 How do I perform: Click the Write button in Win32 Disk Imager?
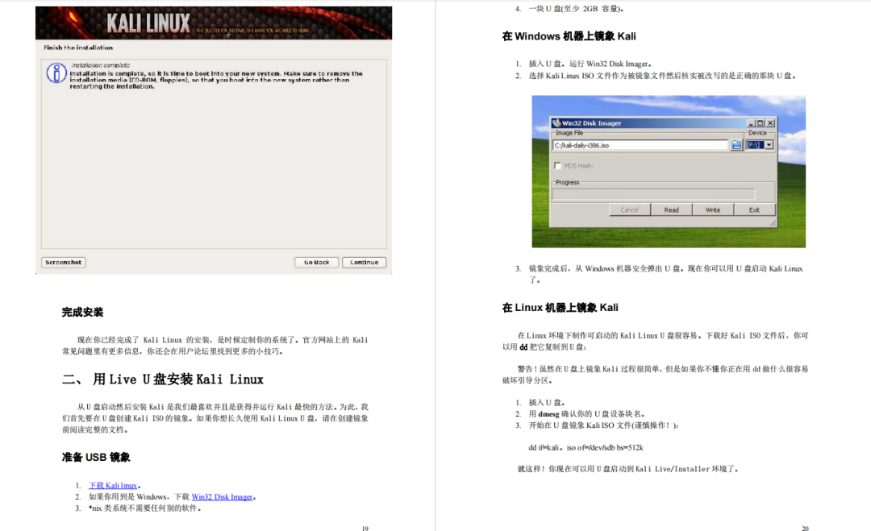pos(713,209)
